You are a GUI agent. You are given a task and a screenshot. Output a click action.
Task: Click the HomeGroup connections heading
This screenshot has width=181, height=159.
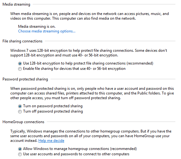(x=23, y=122)
